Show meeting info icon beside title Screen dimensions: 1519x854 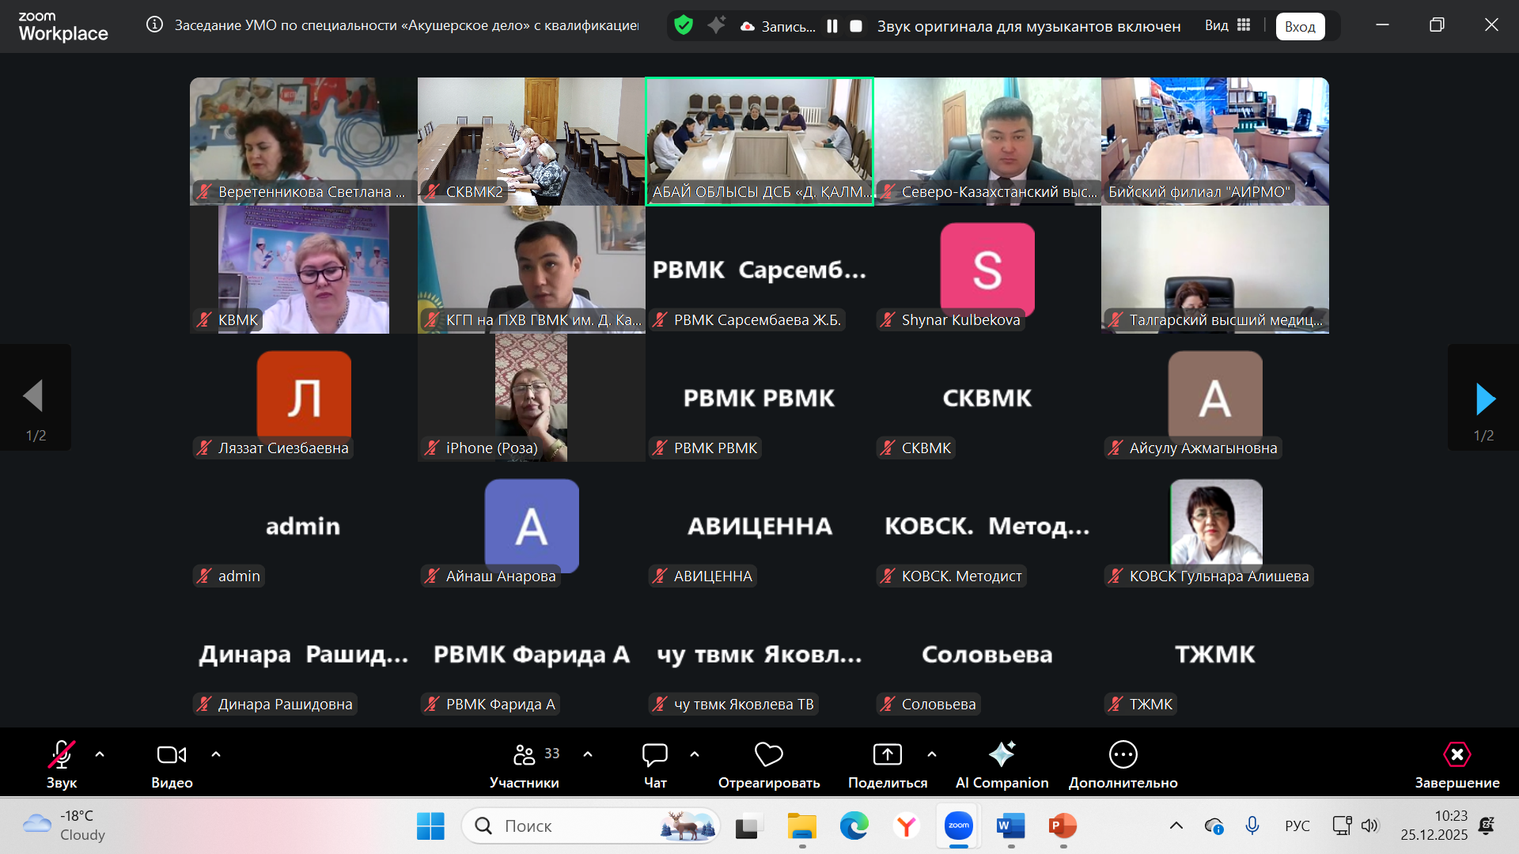click(x=155, y=25)
